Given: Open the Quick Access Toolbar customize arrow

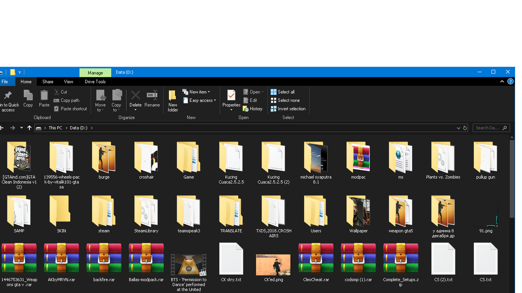Looking at the screenshot, I should 20,72.
